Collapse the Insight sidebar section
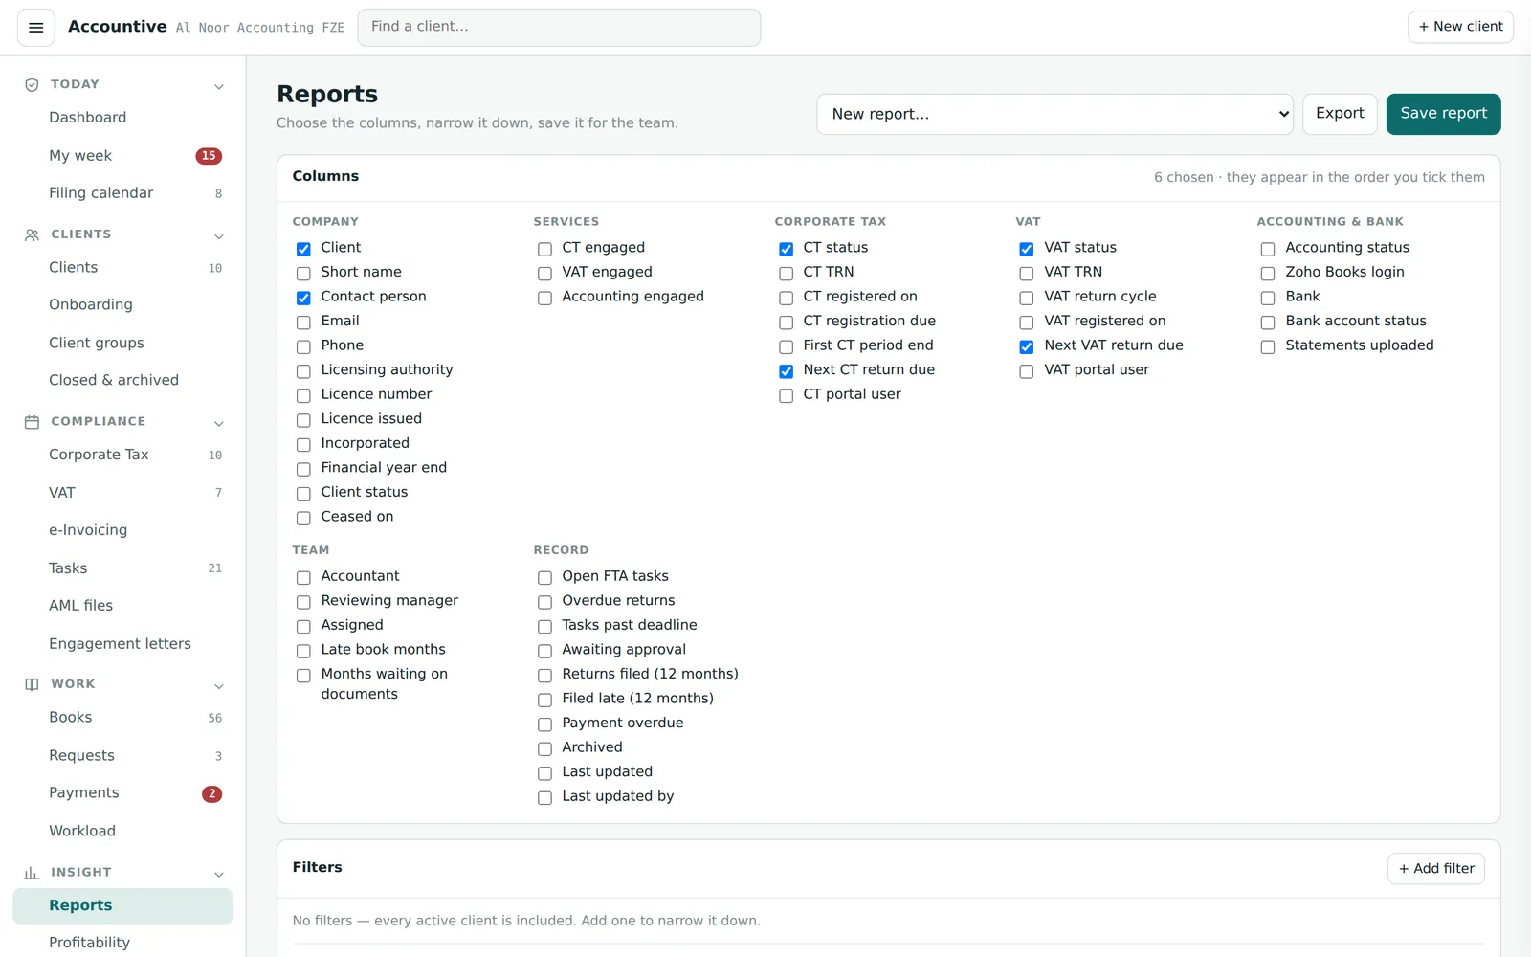The image size is (1531, 957). pyautogui.click(x=219, y=874)
